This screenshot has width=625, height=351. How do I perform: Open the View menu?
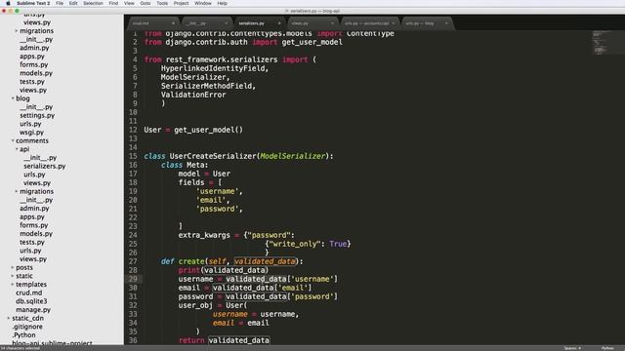129,3
